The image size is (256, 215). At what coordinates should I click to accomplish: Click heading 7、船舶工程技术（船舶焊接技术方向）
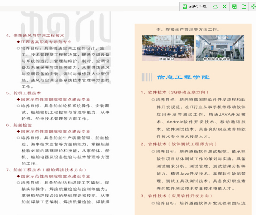coord(46,170)
